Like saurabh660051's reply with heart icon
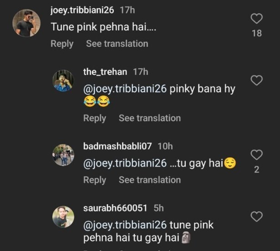The height and width of the screenshot is (251, 280). point(257,217)
